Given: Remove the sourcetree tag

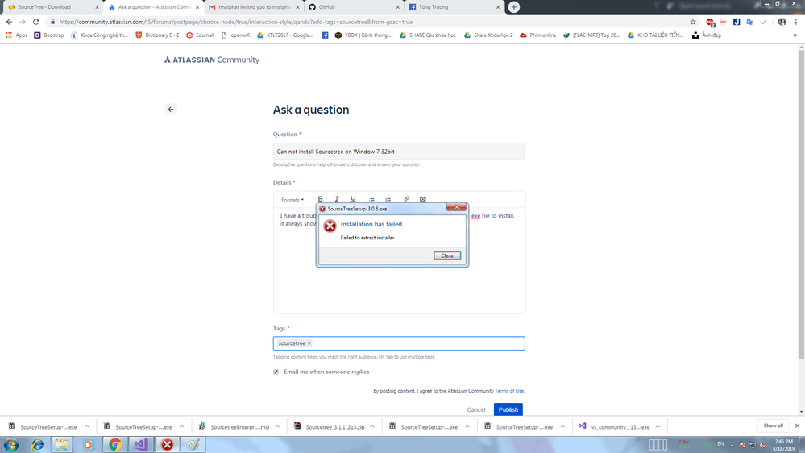Looking at the screenshot, I should pos(309,343).
